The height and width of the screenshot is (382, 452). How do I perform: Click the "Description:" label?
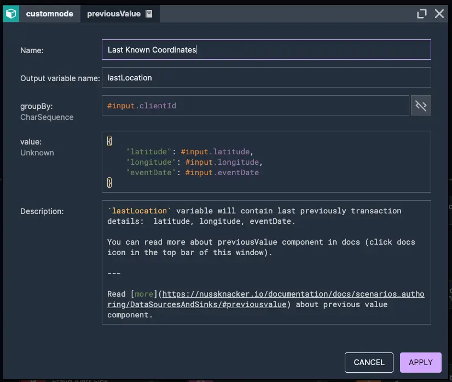(x=42, y=211)
